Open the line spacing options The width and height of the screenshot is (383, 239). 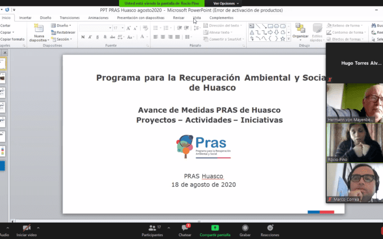pos(197,28)
